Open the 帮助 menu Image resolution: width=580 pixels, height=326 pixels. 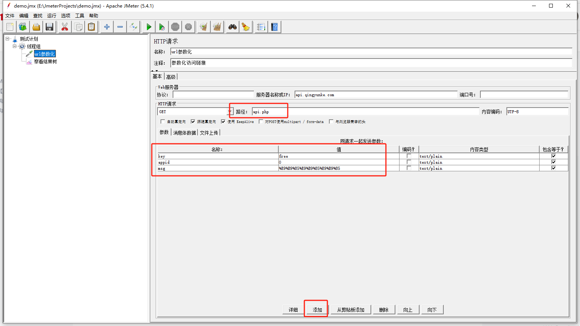94,15
